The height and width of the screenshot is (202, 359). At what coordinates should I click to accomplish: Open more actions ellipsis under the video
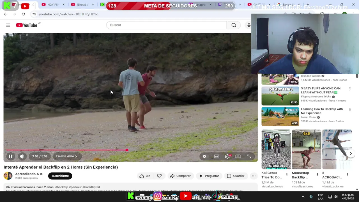(254, 176)
